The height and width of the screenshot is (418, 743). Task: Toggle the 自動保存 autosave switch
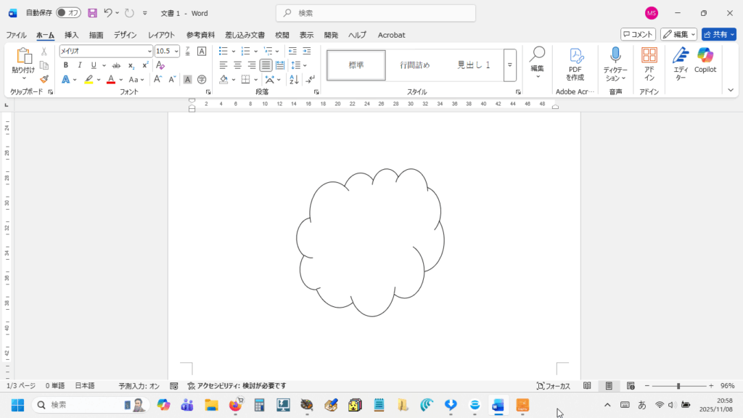tap(68, 13)
